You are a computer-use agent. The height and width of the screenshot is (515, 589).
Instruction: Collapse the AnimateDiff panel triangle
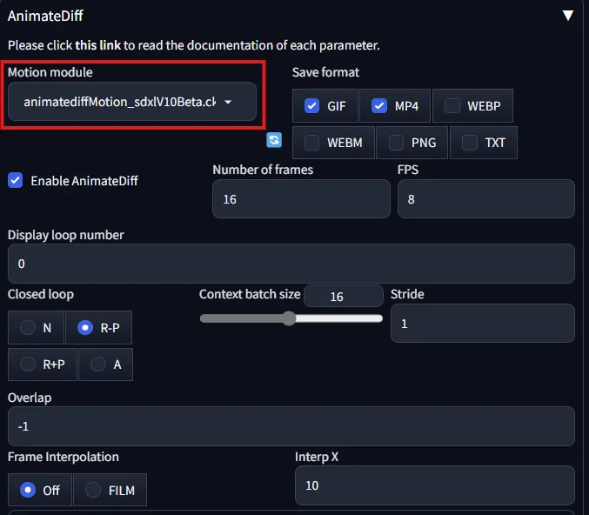tap(568, 16)
